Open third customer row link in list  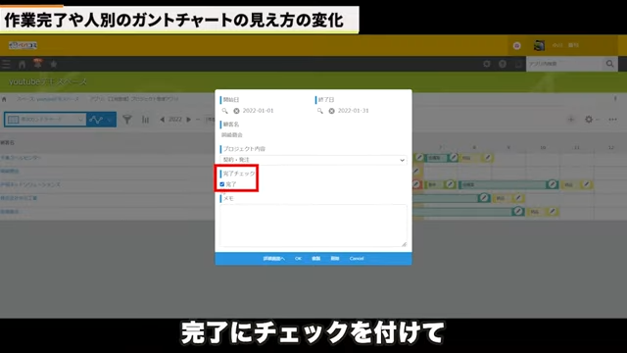30,184
